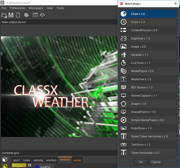Select Chart v.1.0 text
180x168 pixels.
pyautogui.click(x=138, y=14)
